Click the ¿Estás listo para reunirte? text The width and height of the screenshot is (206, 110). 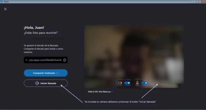41,33
